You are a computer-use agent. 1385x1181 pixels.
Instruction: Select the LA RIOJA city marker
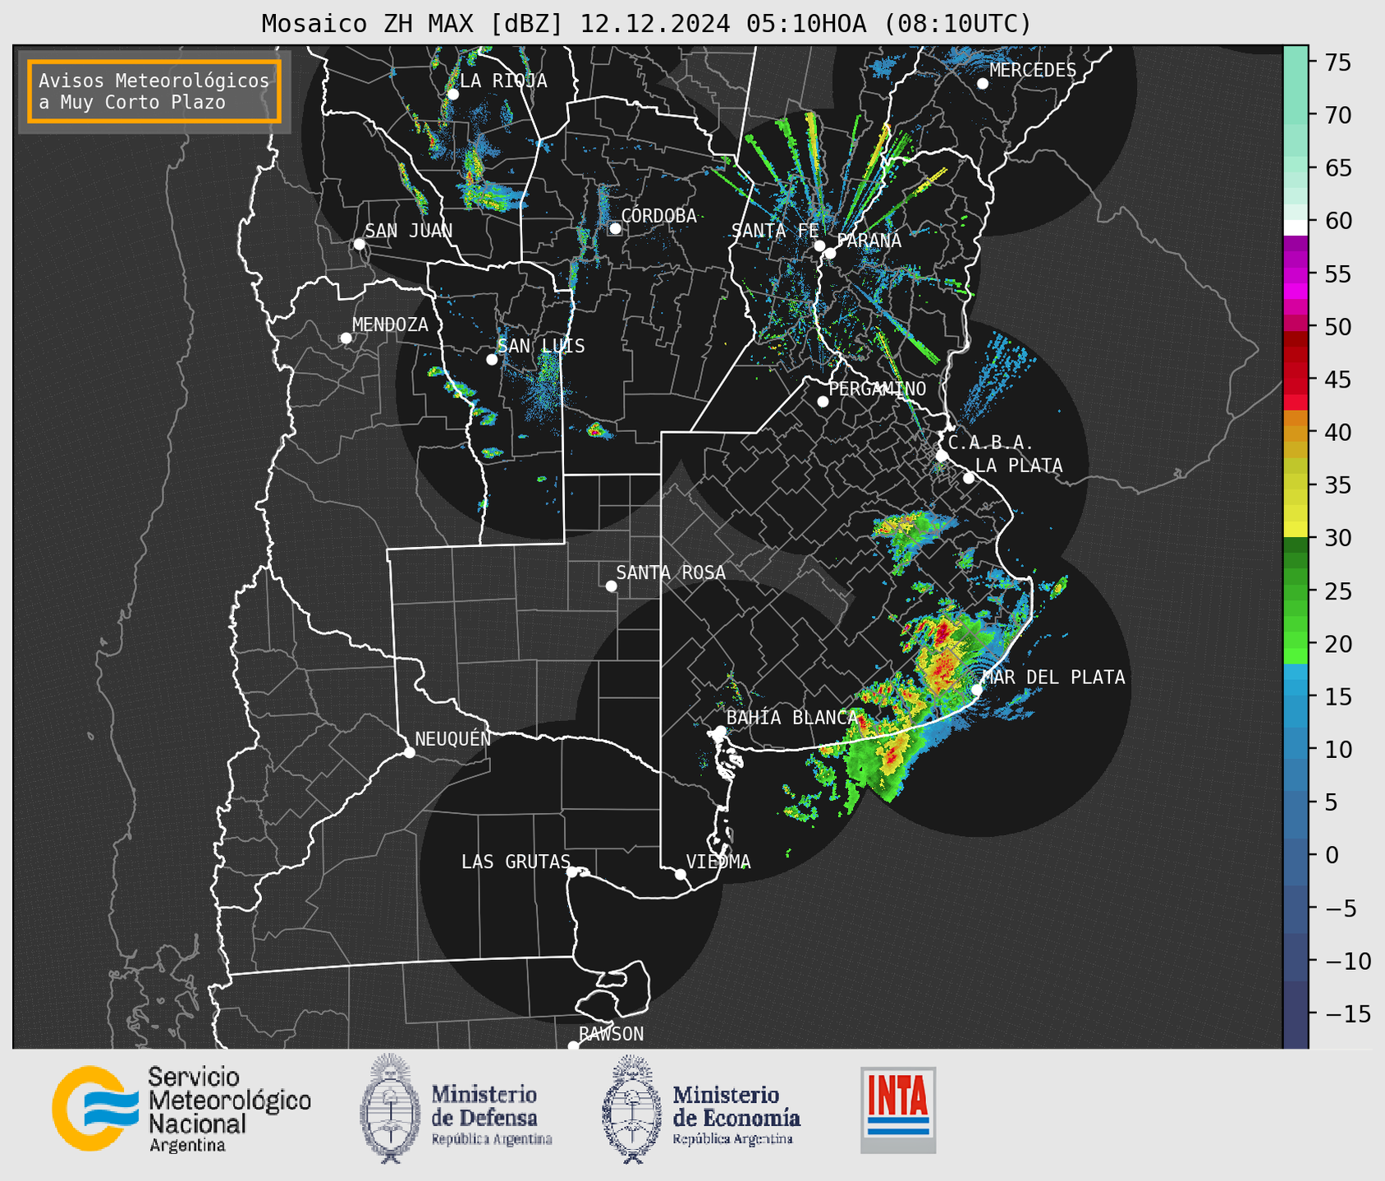452,94
